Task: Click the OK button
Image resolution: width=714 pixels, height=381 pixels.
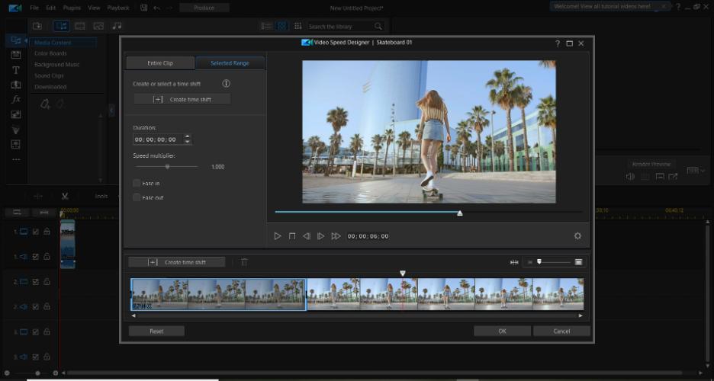Action: pyautogui.click(x=502, y=331)
